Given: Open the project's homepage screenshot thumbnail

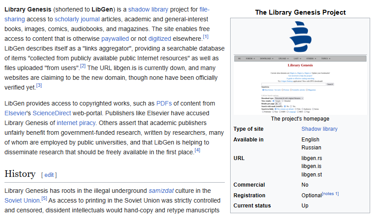Looking at the screenshot, I should 300,85.
